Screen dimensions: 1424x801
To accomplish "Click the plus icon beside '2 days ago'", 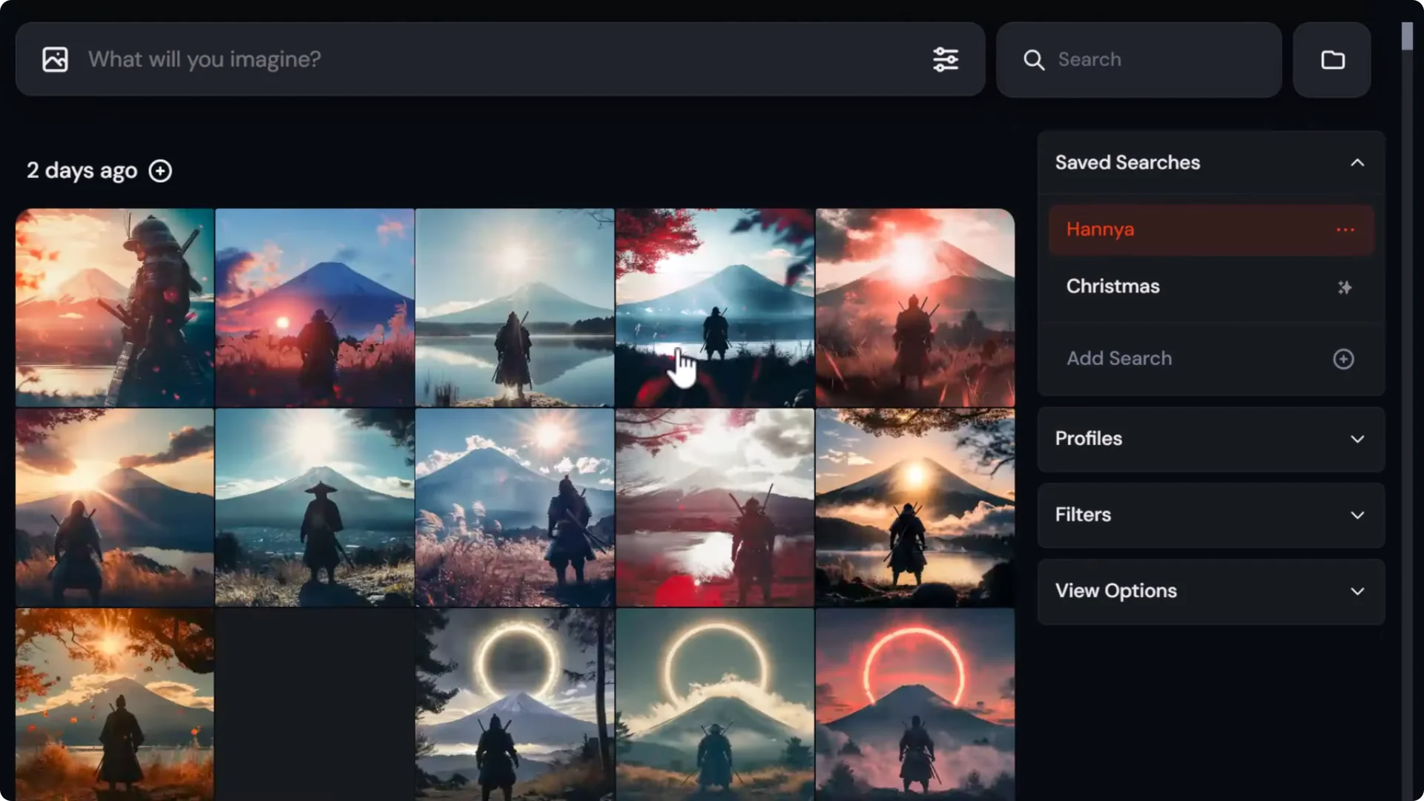I will pyautogui.click(x=160, y=171).
